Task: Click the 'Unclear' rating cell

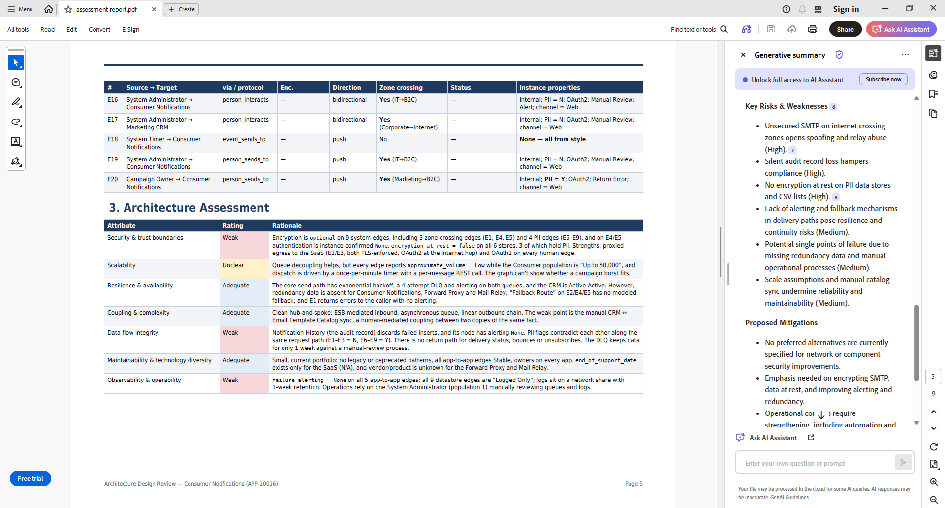Action: [244, 269]
